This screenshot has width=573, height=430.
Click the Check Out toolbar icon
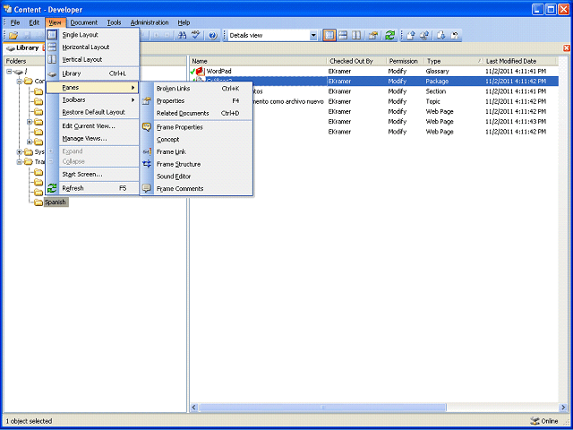(x=441, y=36)
